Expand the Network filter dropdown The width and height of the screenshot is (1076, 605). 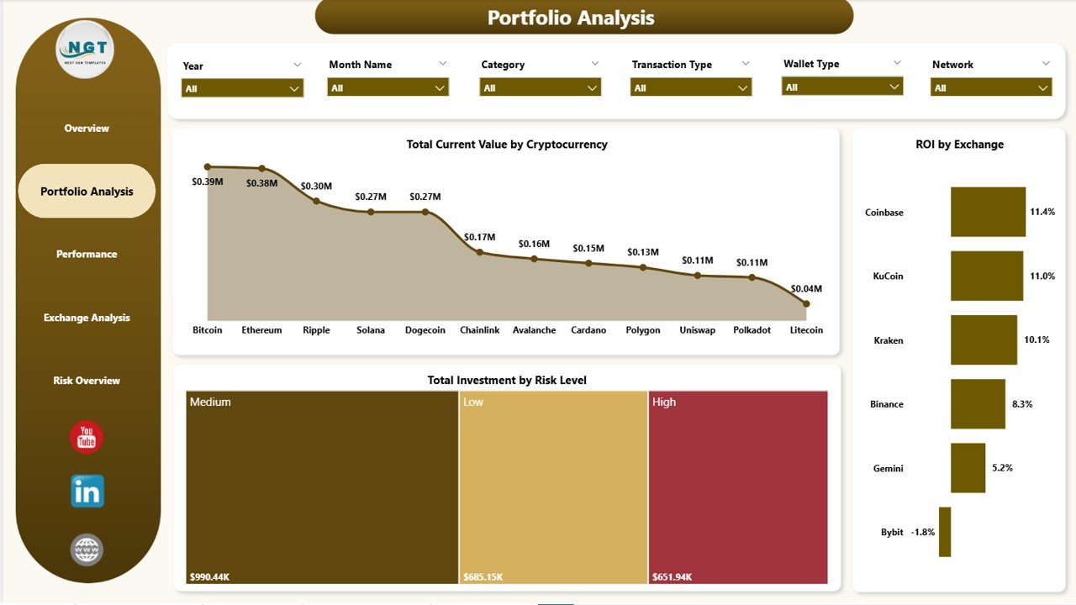[x=991, y=87]
